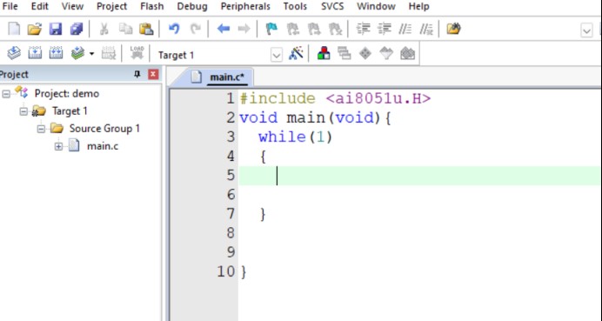Screen dimensions: 602x321
Task: Select Source Group 1 folder
Action: coord(104,128)
